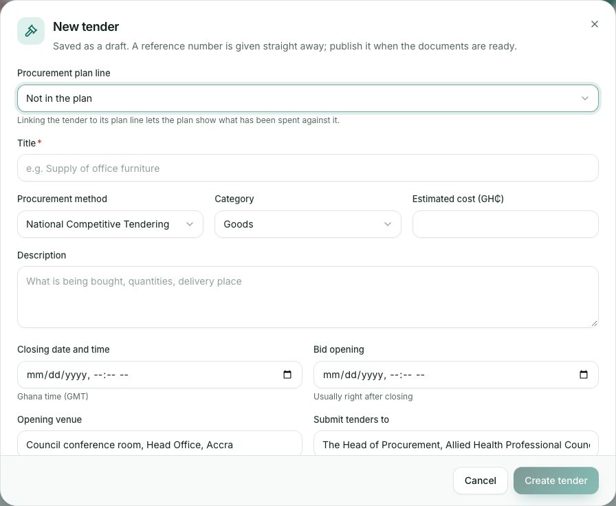
Task: Click the Estimated cost field
Action: pos(505,224)
